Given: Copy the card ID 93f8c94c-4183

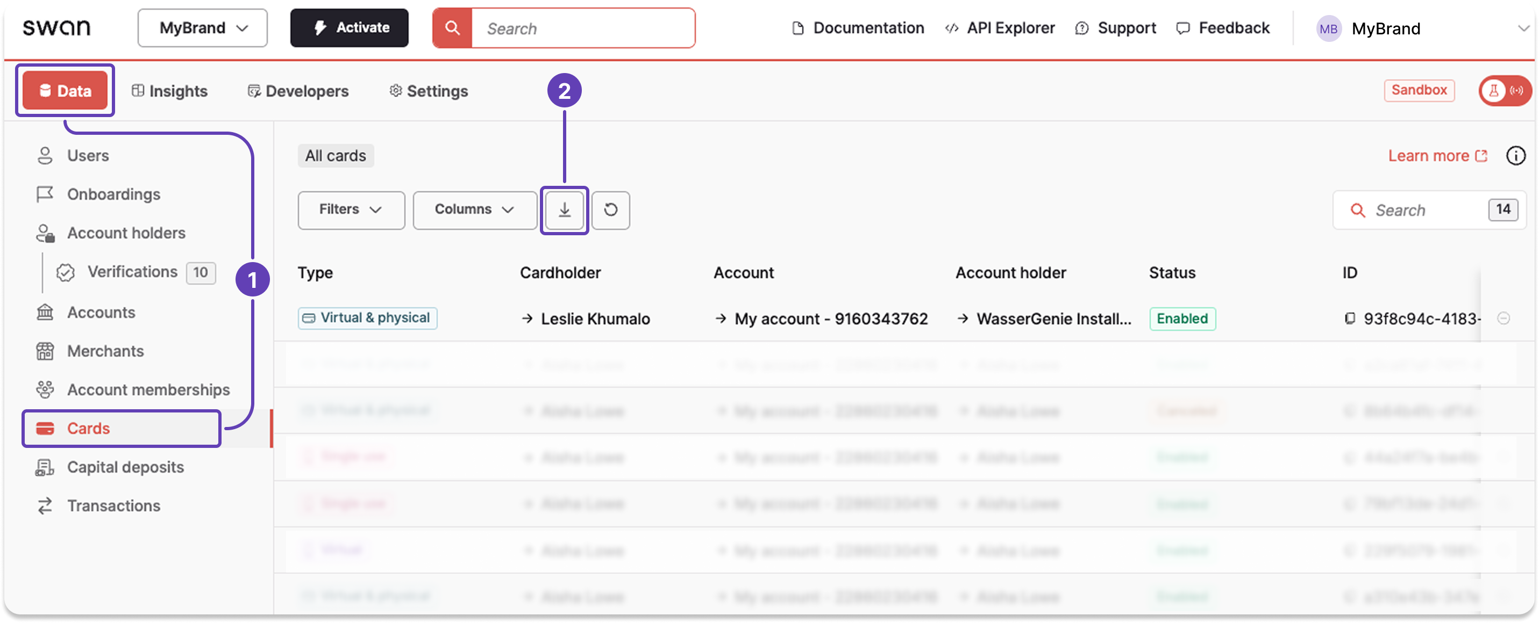Looking at the screenshot, I should pyautogui.click(x=1350, y=318).
